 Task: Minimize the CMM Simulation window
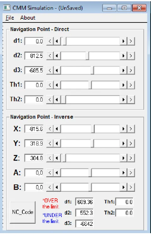point(109,8)
